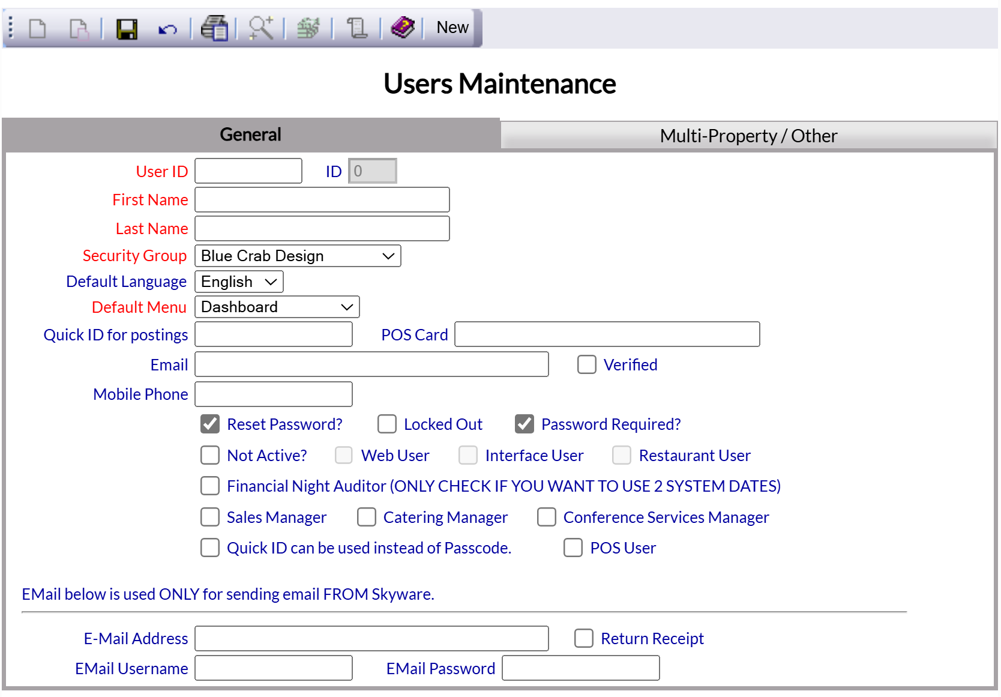Click the green money stack icon
The width and height of the screenshot is (1001, 697).
tap(308, 28)
